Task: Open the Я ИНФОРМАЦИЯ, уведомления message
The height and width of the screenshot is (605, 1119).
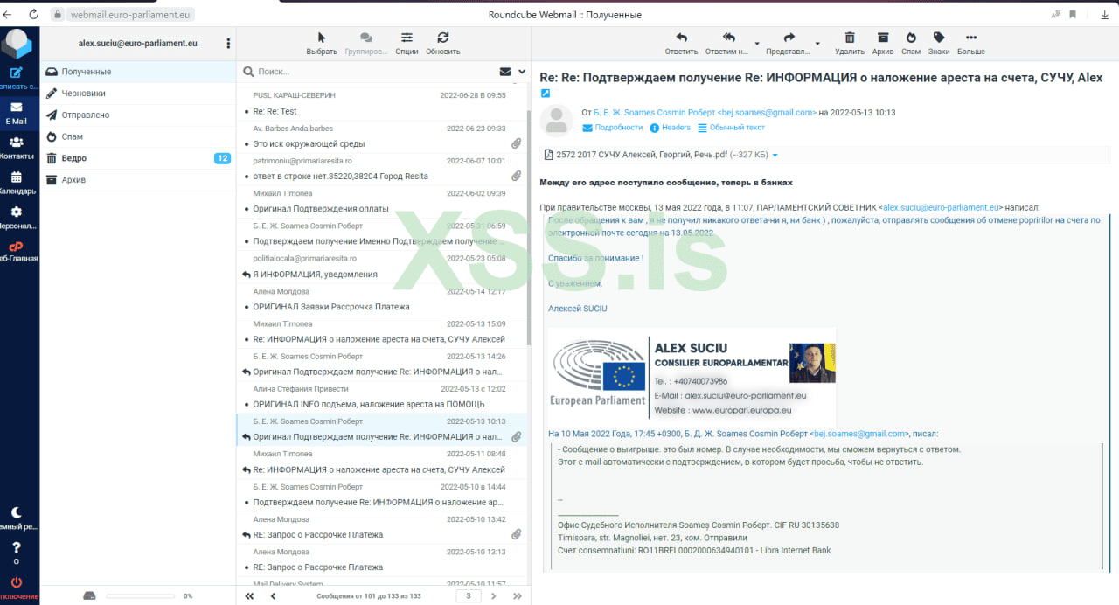Action: point(383,267)
